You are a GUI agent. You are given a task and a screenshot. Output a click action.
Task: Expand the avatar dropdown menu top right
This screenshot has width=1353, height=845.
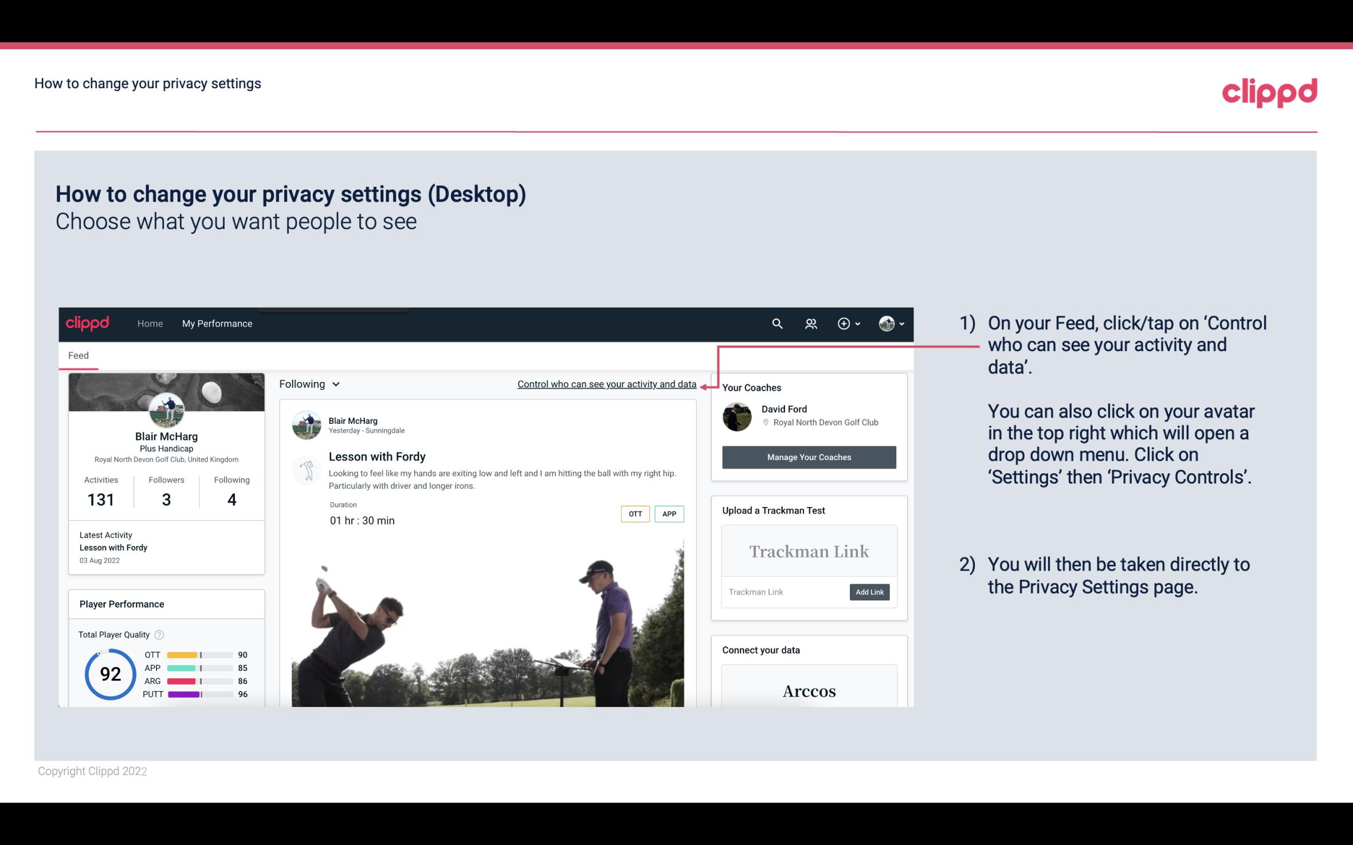(x=892, y=323)
